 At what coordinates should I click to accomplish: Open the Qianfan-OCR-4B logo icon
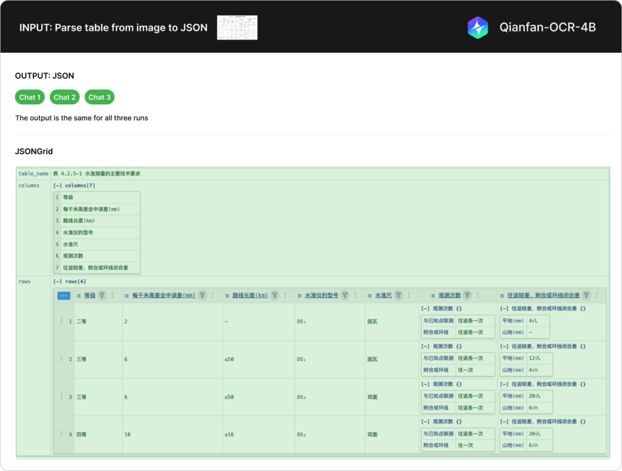[x=477, y=27]
